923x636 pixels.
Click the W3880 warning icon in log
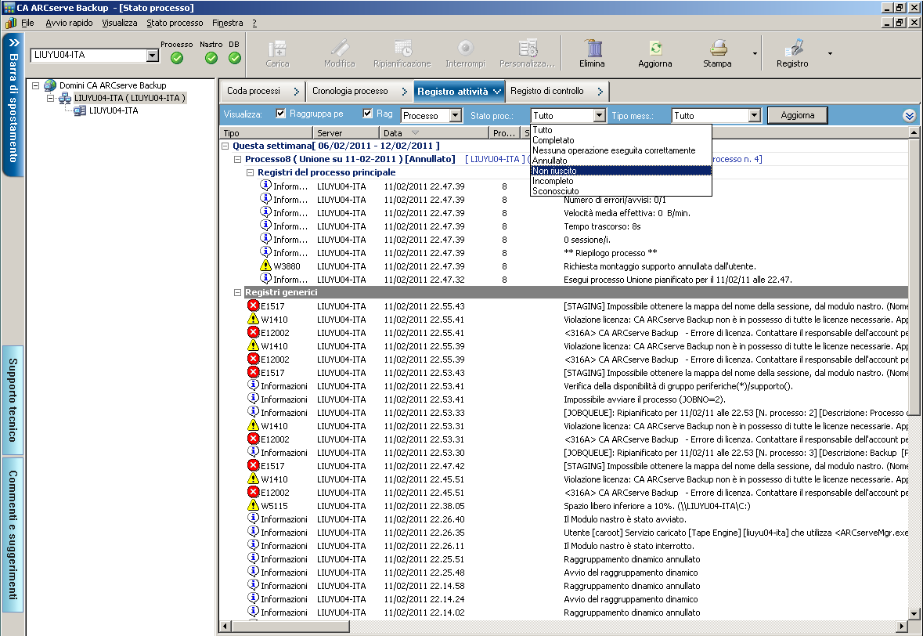click(265, 266)
